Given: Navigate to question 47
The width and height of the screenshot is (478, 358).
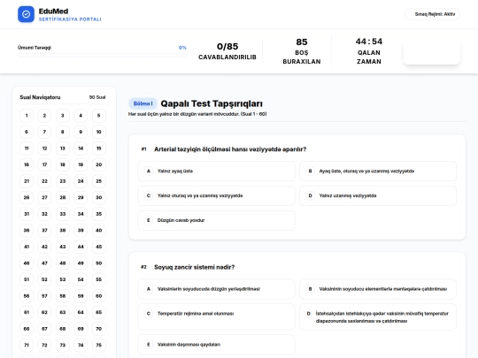Looking at the screenshot, I should pos(44,263).
